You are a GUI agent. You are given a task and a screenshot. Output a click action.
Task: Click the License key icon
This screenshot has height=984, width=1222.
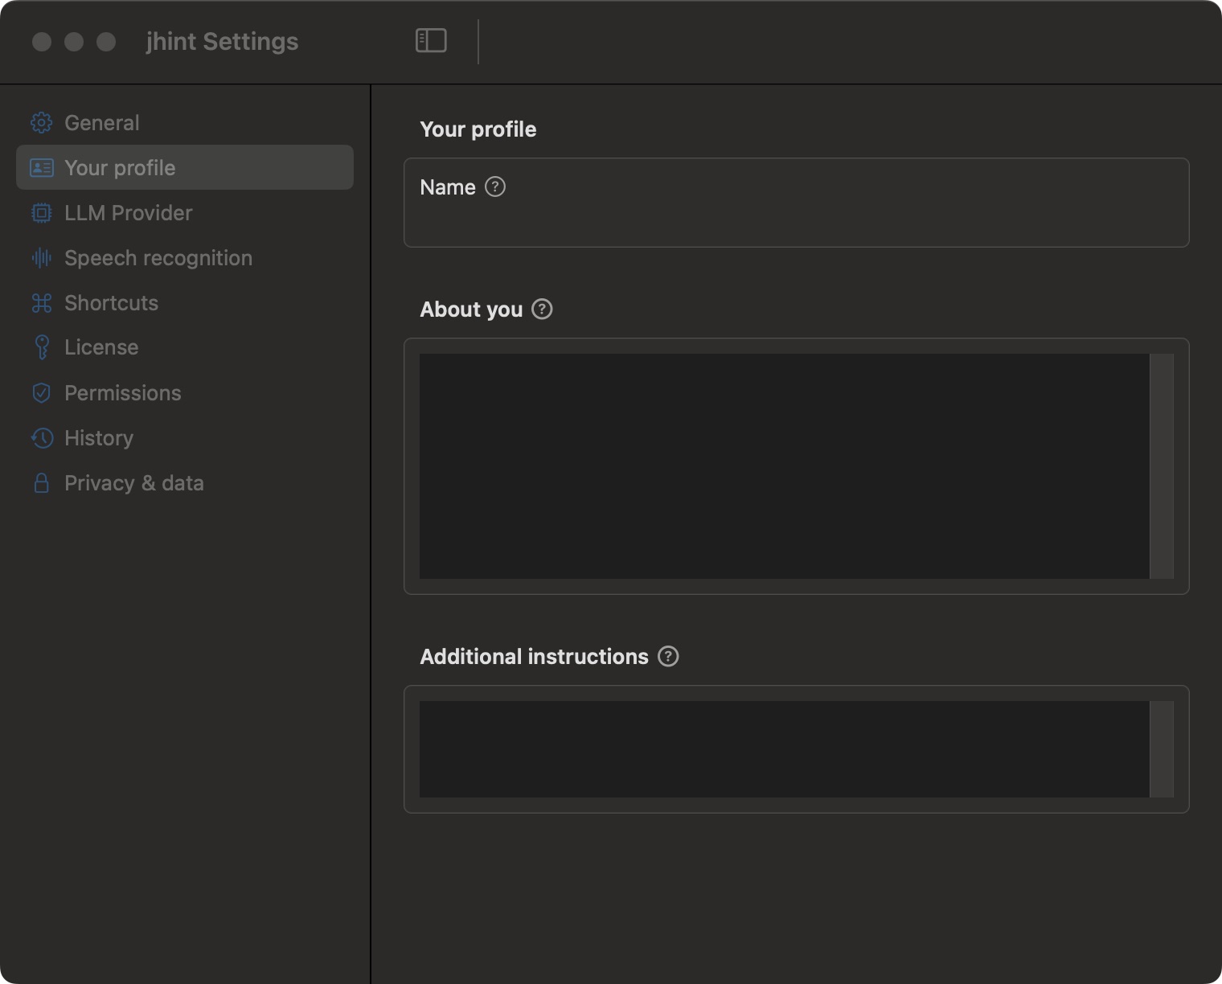[42, 347]
